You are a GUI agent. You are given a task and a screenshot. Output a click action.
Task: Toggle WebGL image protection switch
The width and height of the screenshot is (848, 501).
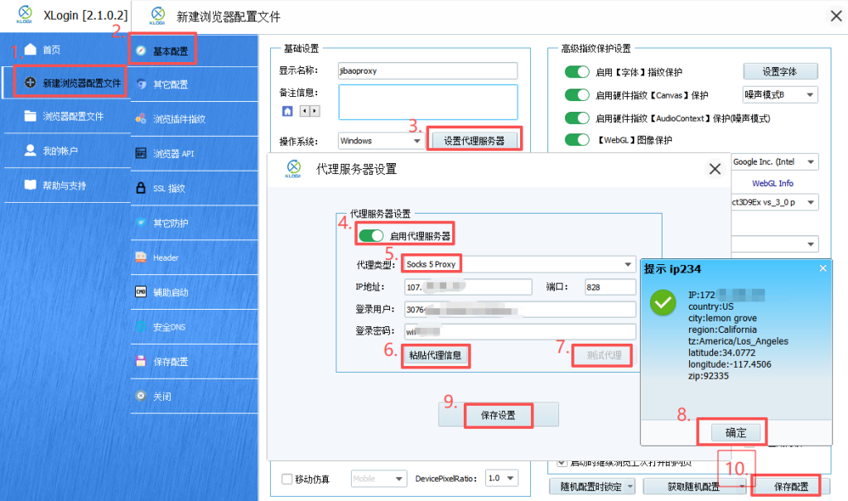click(x=576, y=141)
